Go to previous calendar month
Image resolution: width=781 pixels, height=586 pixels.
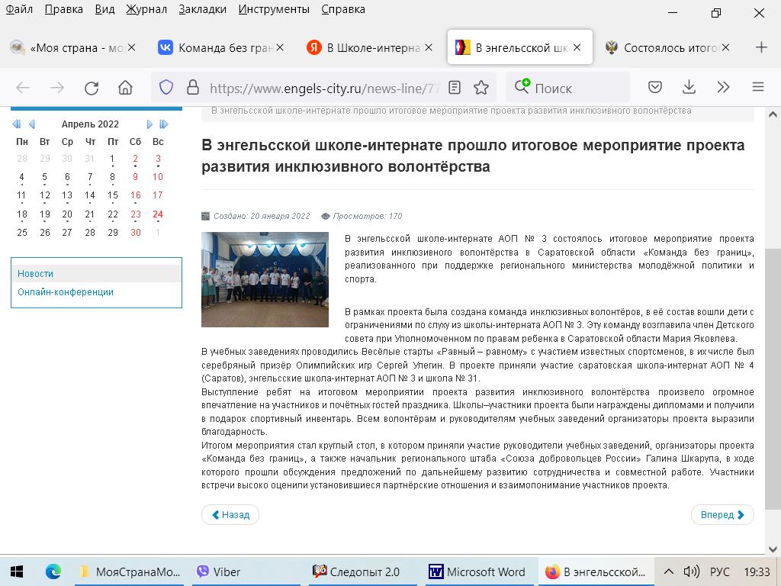[32, 124]
